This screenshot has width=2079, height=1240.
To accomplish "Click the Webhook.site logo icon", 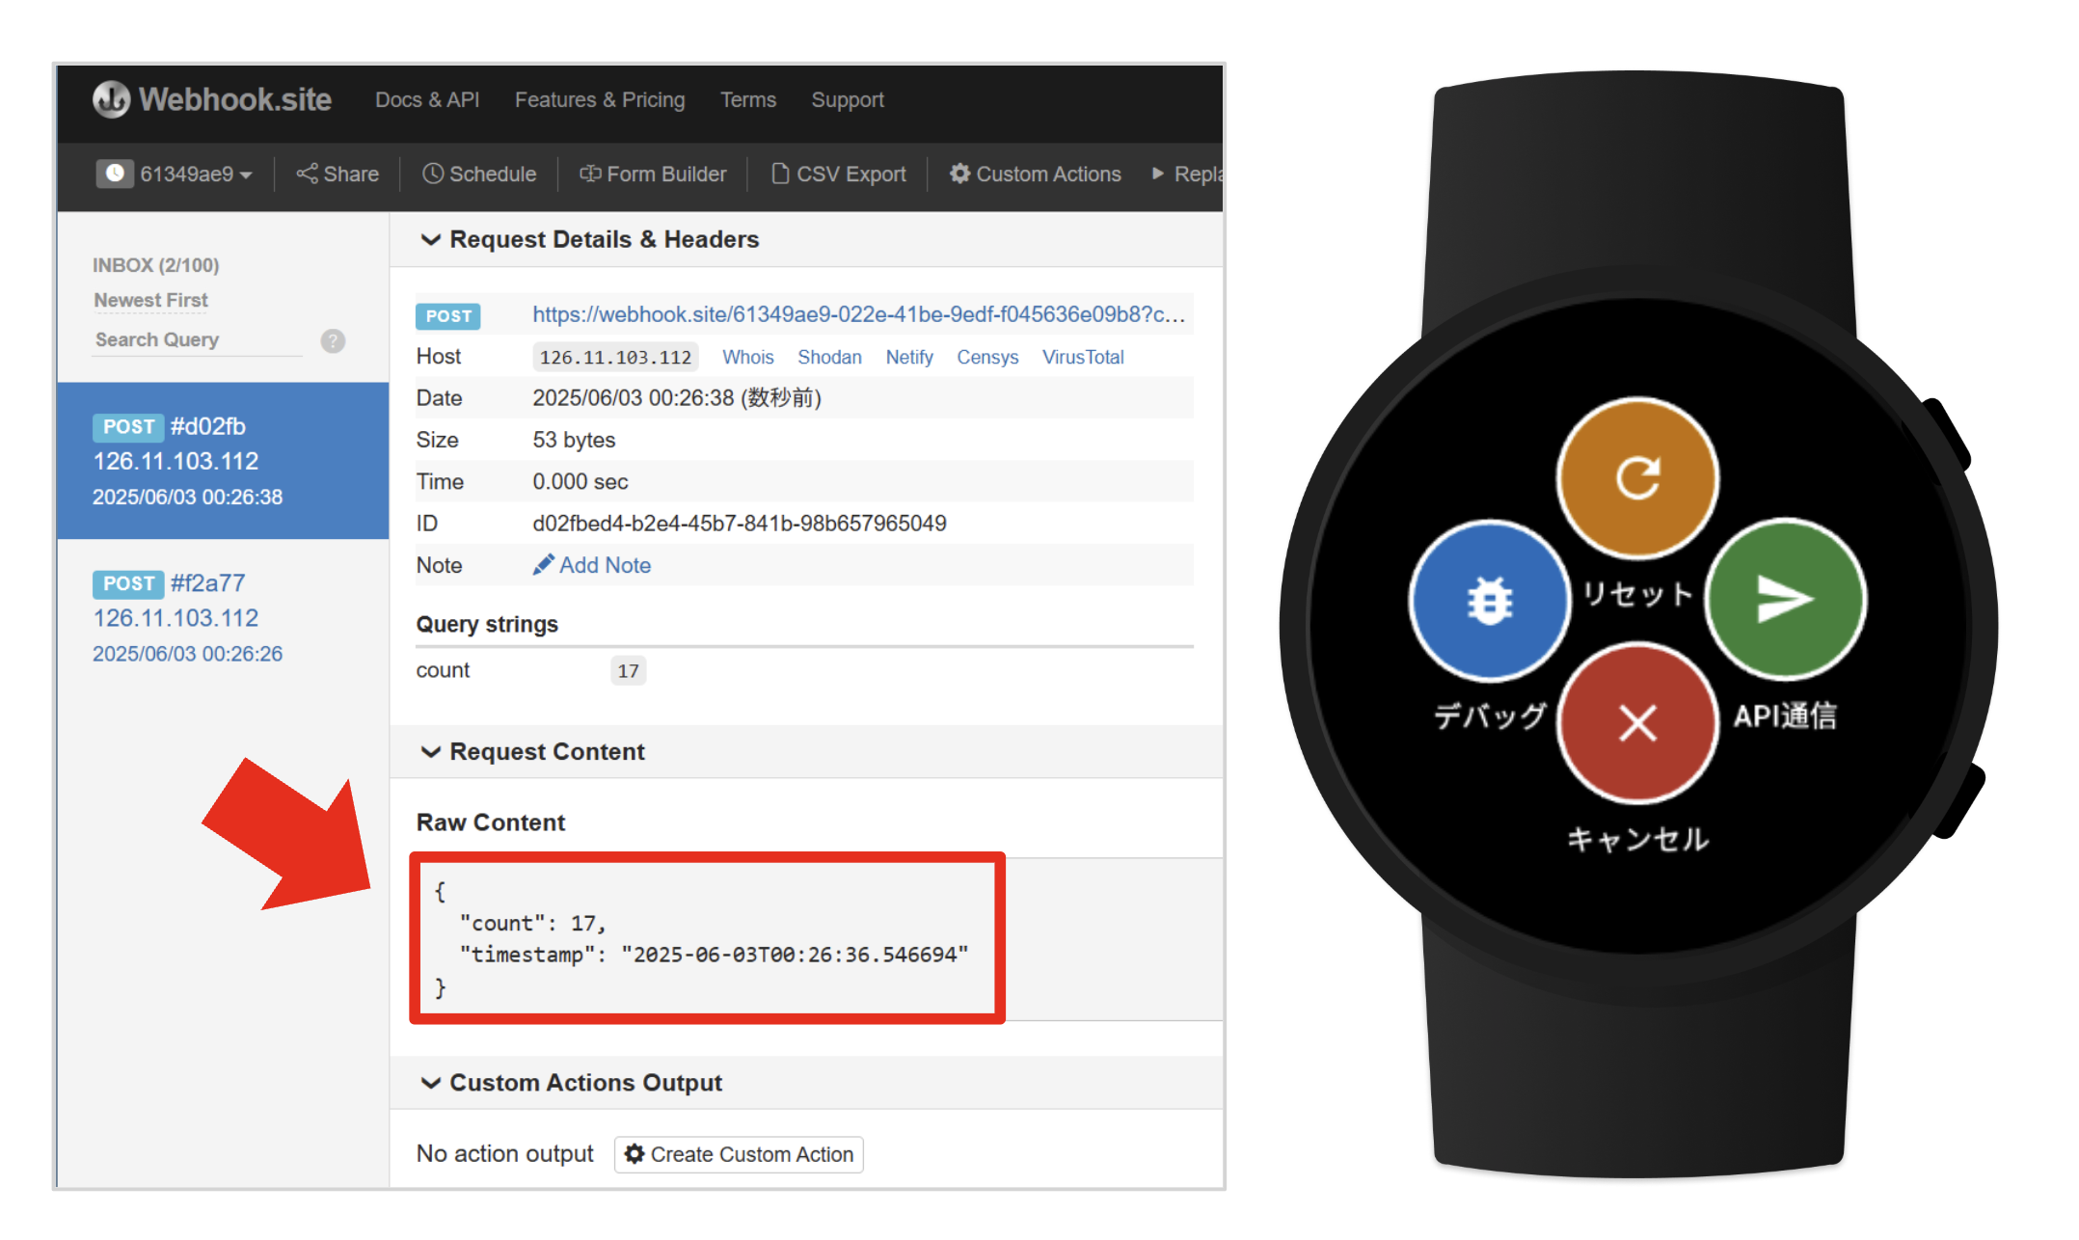I will [111, 99].
